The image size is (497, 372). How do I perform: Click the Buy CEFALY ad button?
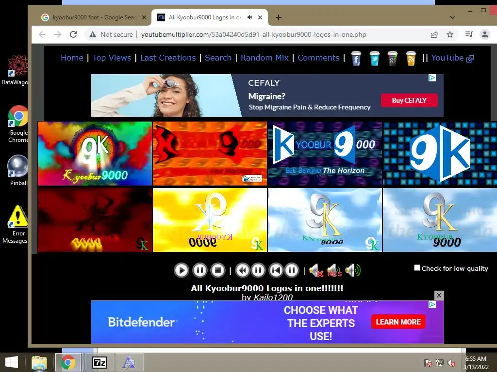[x=409, y=100]
